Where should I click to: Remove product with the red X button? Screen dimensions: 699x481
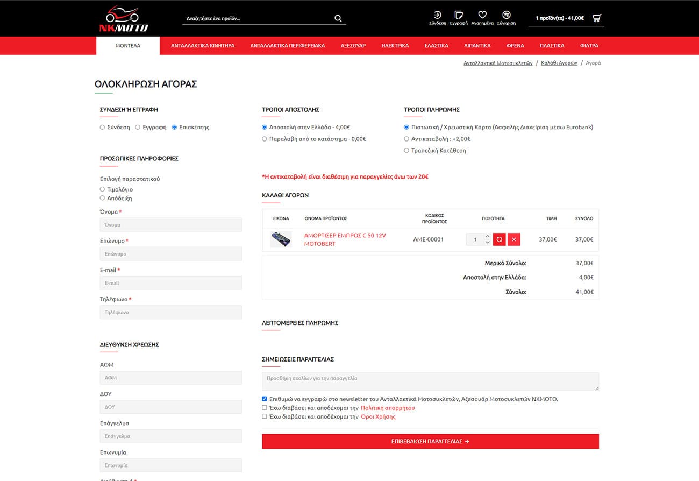point(514,239)
